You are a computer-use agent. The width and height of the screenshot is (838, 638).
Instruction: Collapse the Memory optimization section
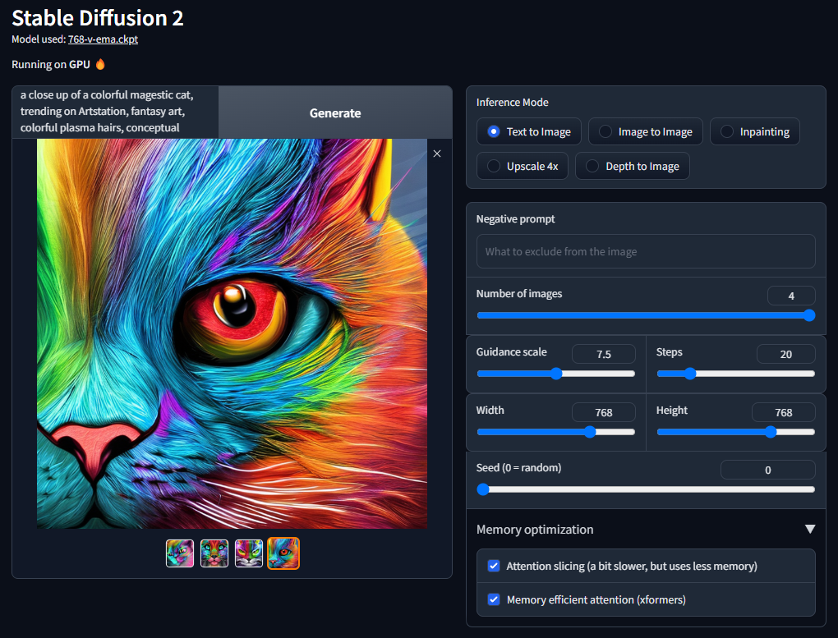[810, 530]
